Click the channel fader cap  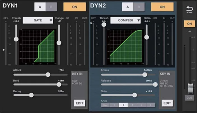191,88
